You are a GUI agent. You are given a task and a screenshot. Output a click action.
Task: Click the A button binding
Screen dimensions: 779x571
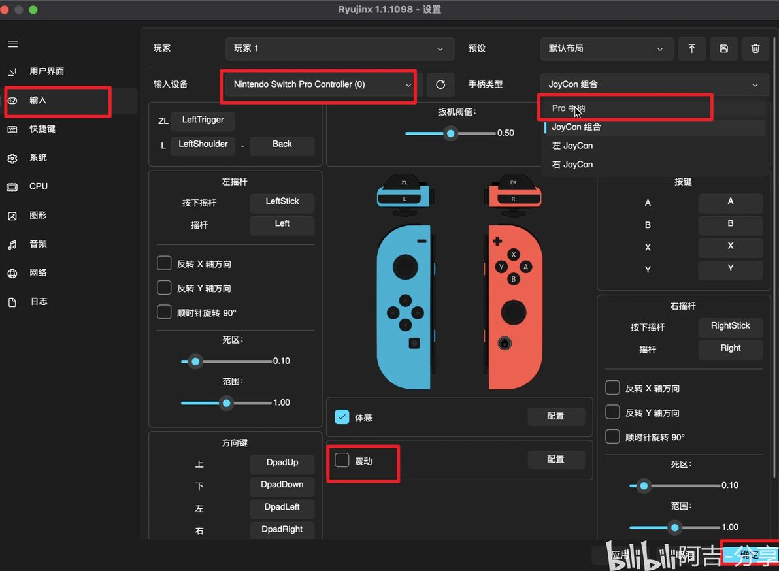(x=731, y=202)
